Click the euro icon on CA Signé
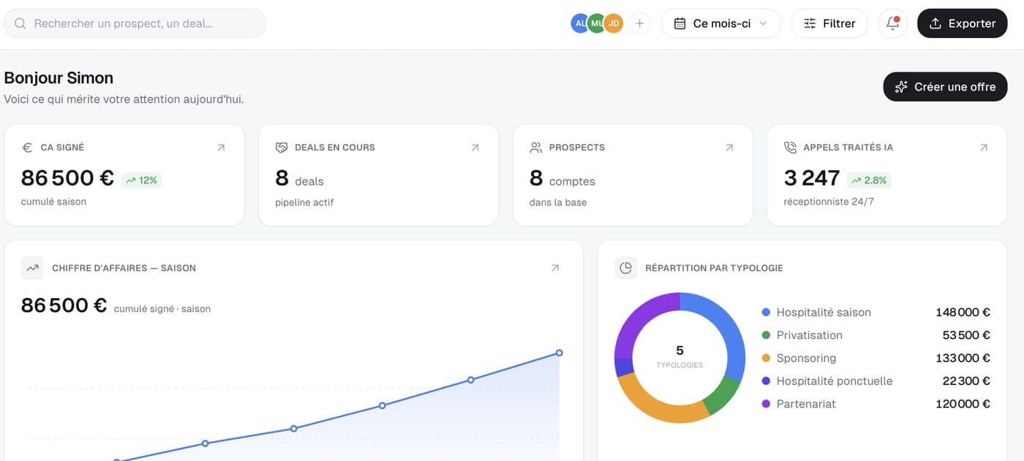 click(27, 148)
